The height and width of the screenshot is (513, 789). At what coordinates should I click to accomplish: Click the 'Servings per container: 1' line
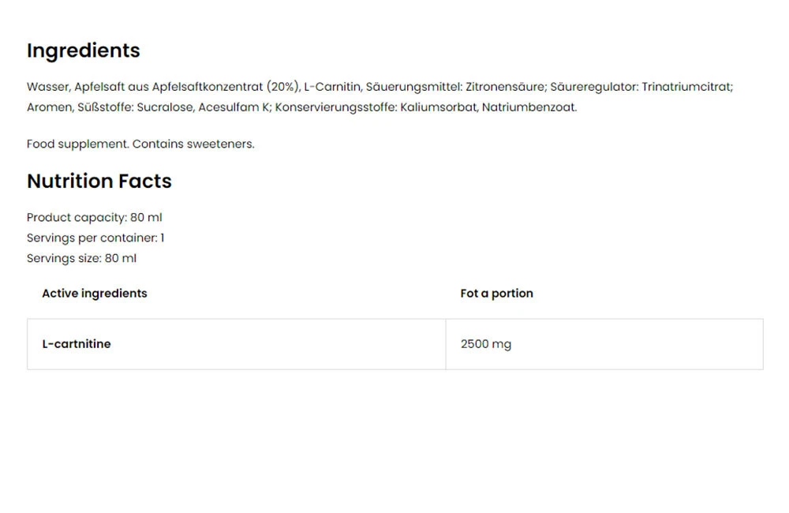[95, 238]
